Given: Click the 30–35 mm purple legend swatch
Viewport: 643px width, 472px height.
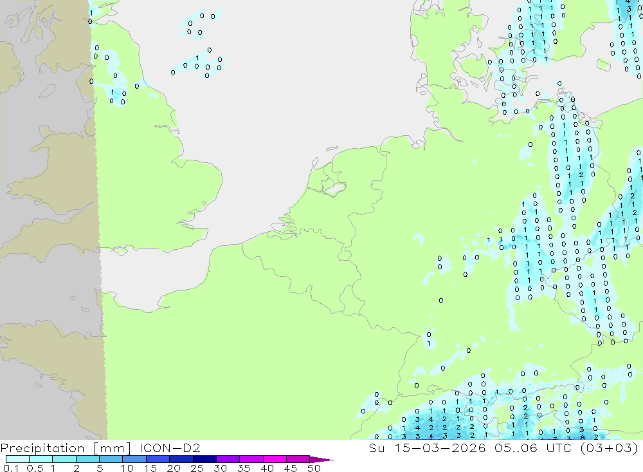Looking at the screenshot, I should point(228,459).
